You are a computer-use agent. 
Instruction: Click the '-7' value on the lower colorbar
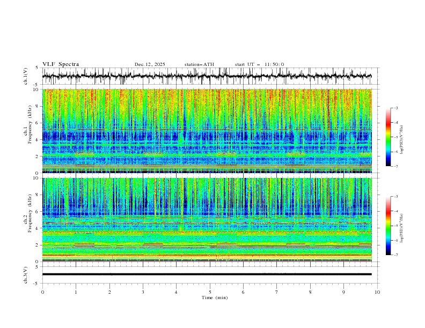[396, 255]
